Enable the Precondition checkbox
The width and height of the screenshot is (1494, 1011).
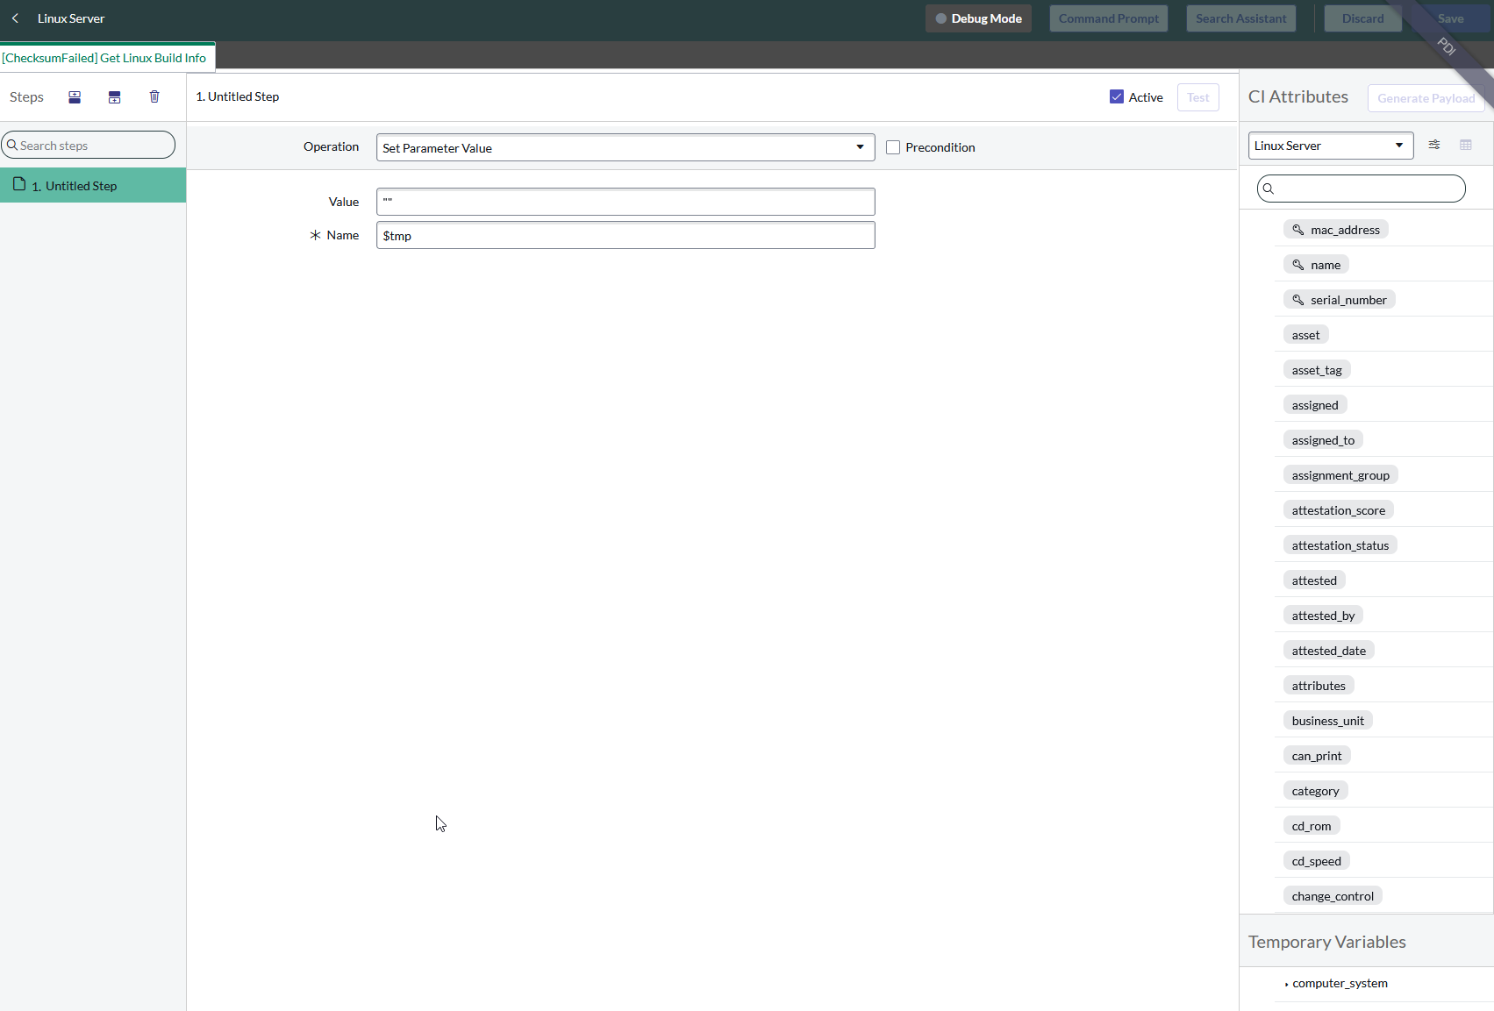pos(893,147)
